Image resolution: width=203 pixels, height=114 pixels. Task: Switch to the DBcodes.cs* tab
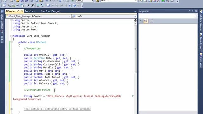13,11
